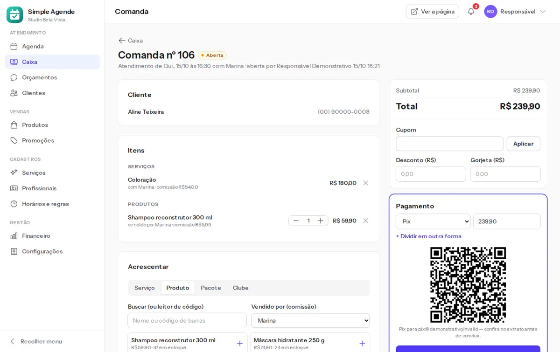Screen dimensions: 560x352
Task: Open the notifications bell icon
Action: [471, 12]
